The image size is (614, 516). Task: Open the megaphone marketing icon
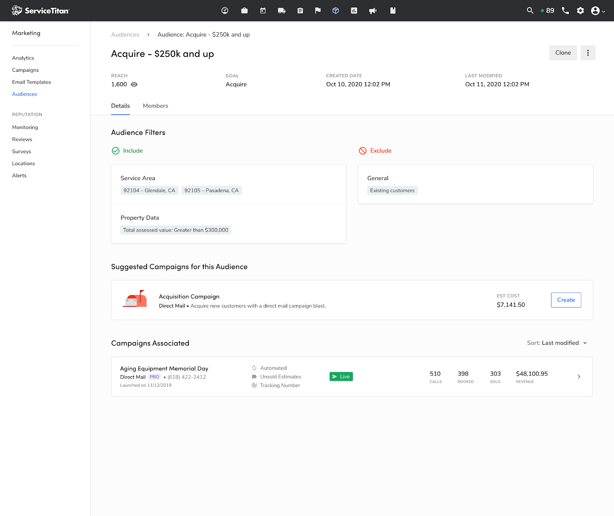(x=373, y=10)
